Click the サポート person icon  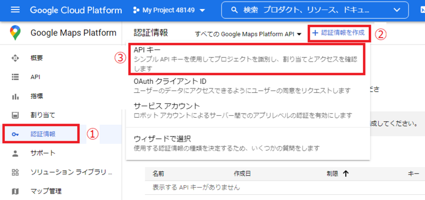pyautogui.click(x=15, y=153)
